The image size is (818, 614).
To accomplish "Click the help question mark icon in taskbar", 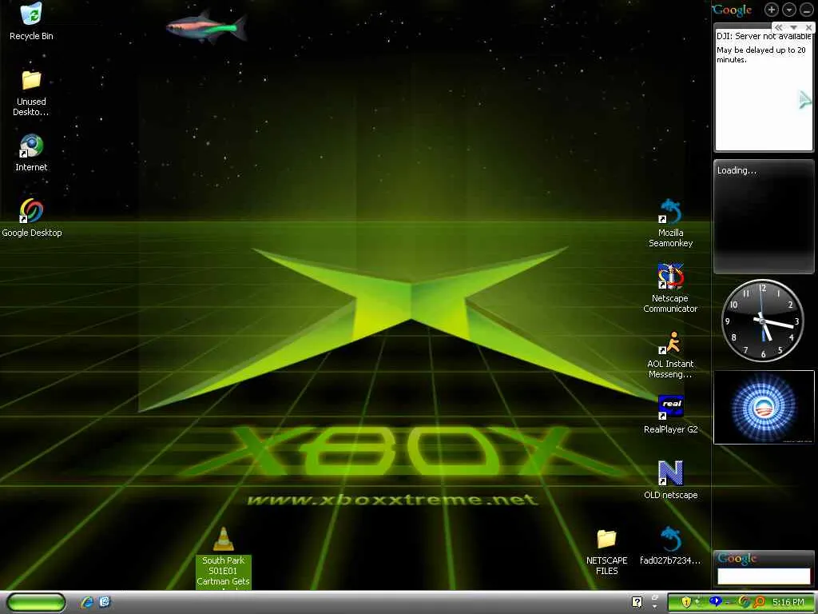I will 637,602.
